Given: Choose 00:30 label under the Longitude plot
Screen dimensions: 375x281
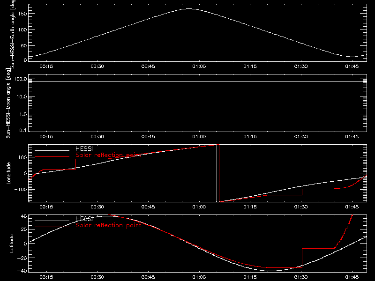Looking at the screenshot, I should (x=97, y=207).
